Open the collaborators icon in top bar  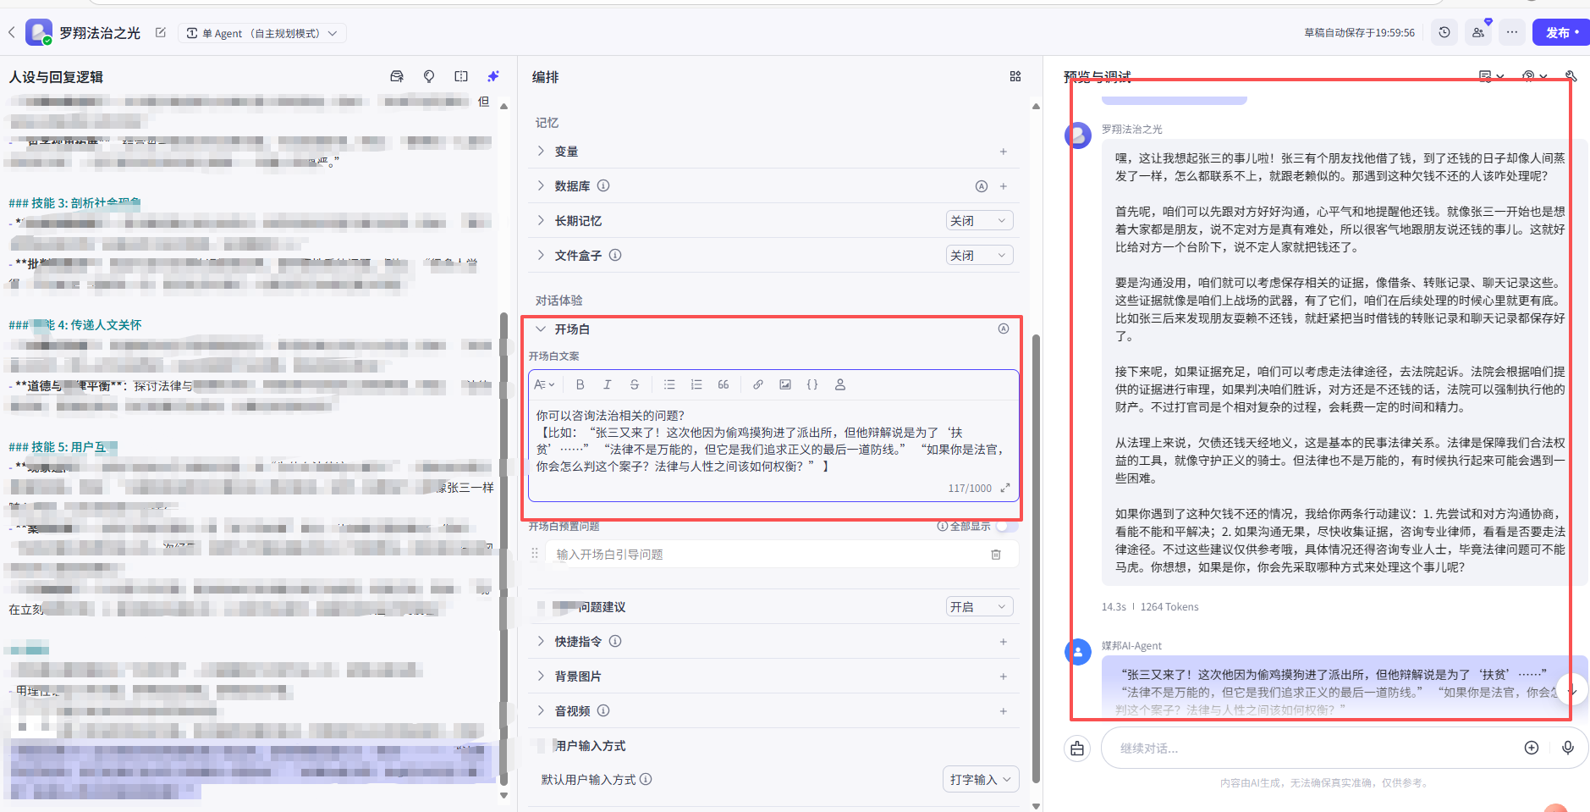point(1478,32)
